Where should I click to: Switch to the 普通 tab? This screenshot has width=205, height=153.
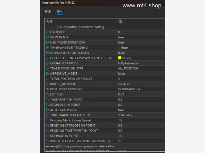pyautogui.click(x=48, y=11)
